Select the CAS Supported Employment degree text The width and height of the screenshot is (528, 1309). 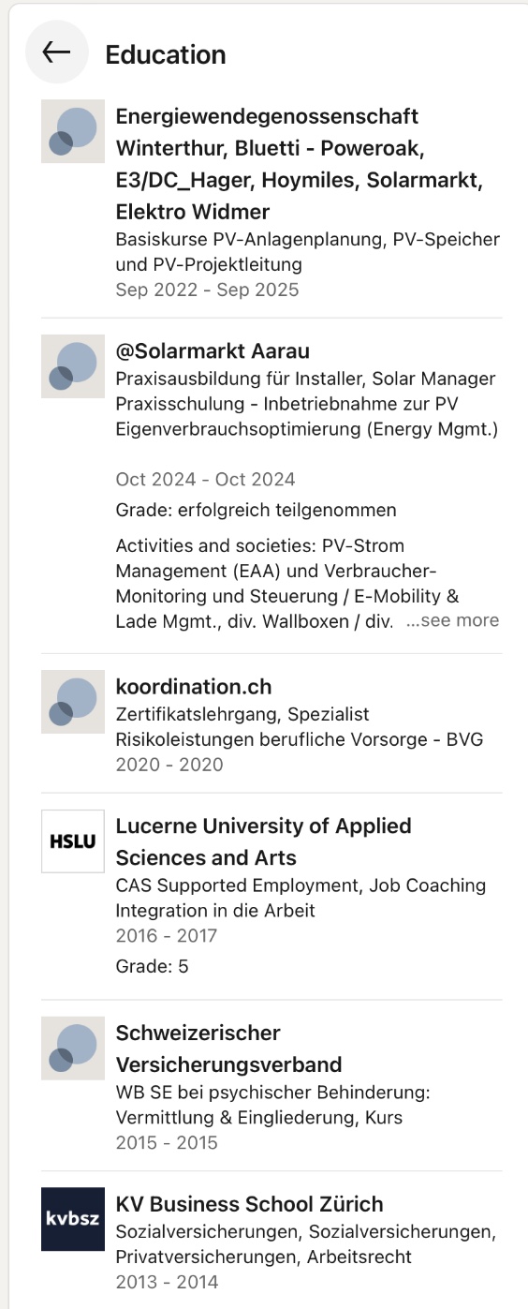point(301,898)
